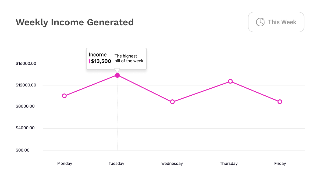Click the clock icon in This Week button
Screen dimensions: 320x180
pos(260,22)
